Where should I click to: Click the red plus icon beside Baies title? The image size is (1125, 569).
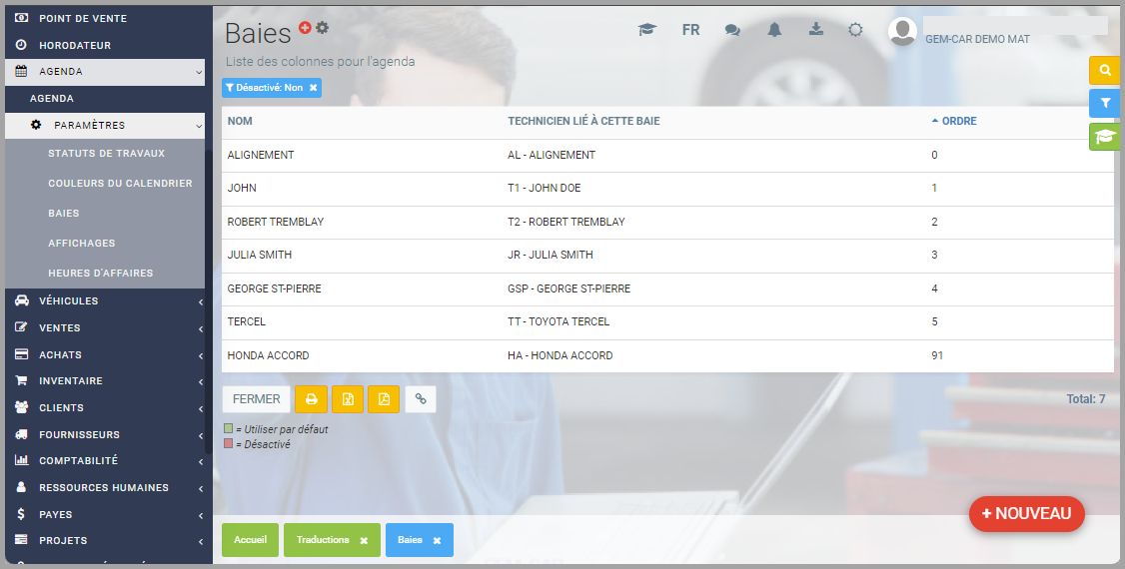click(306, 28)
